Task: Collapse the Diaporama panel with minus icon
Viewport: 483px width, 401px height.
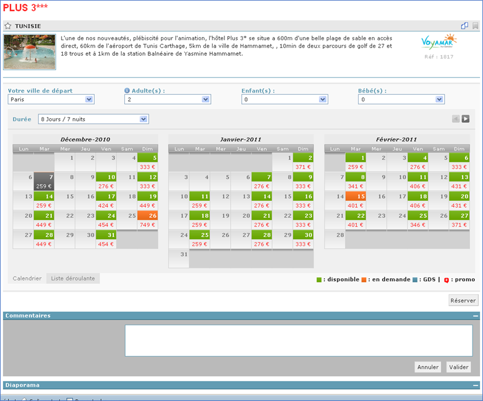Action: point(475,385)
